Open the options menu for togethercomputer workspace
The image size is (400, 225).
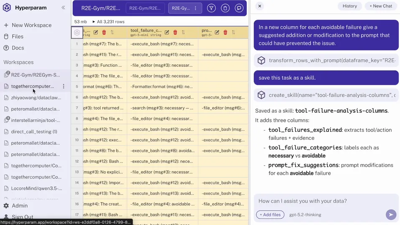click(x=64, y=86)
